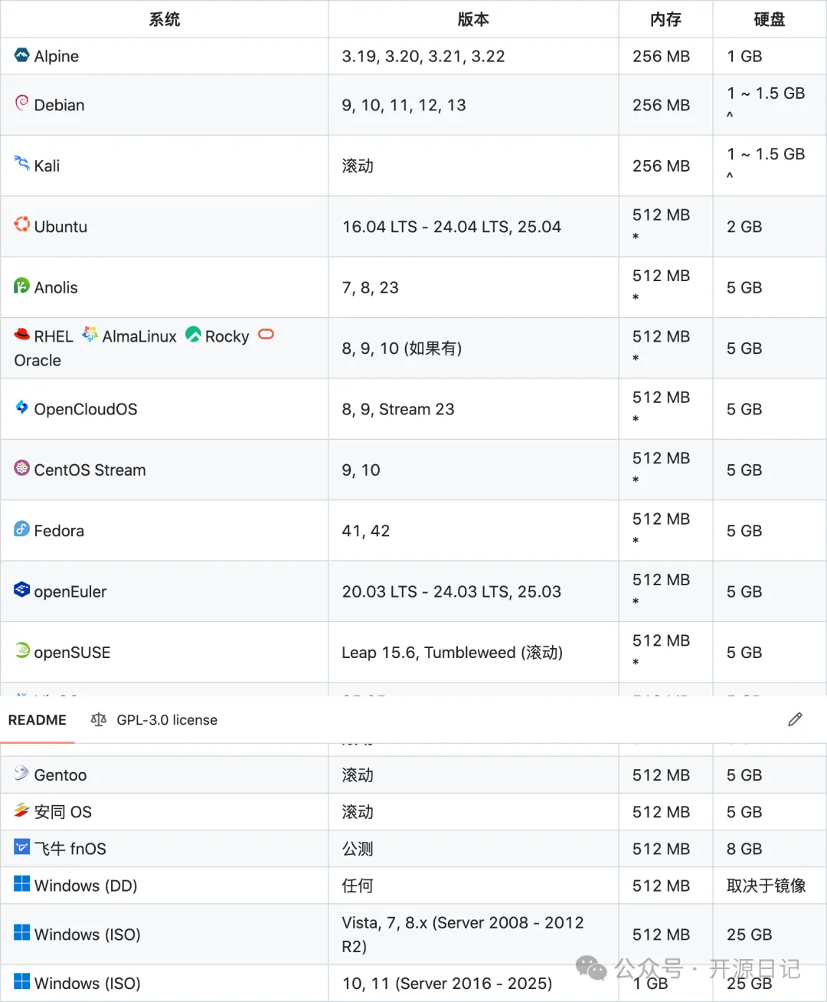Click the CentOS Stream logo icon
The width and height of the screenshot is (827, 1002).
pos(21,468)
